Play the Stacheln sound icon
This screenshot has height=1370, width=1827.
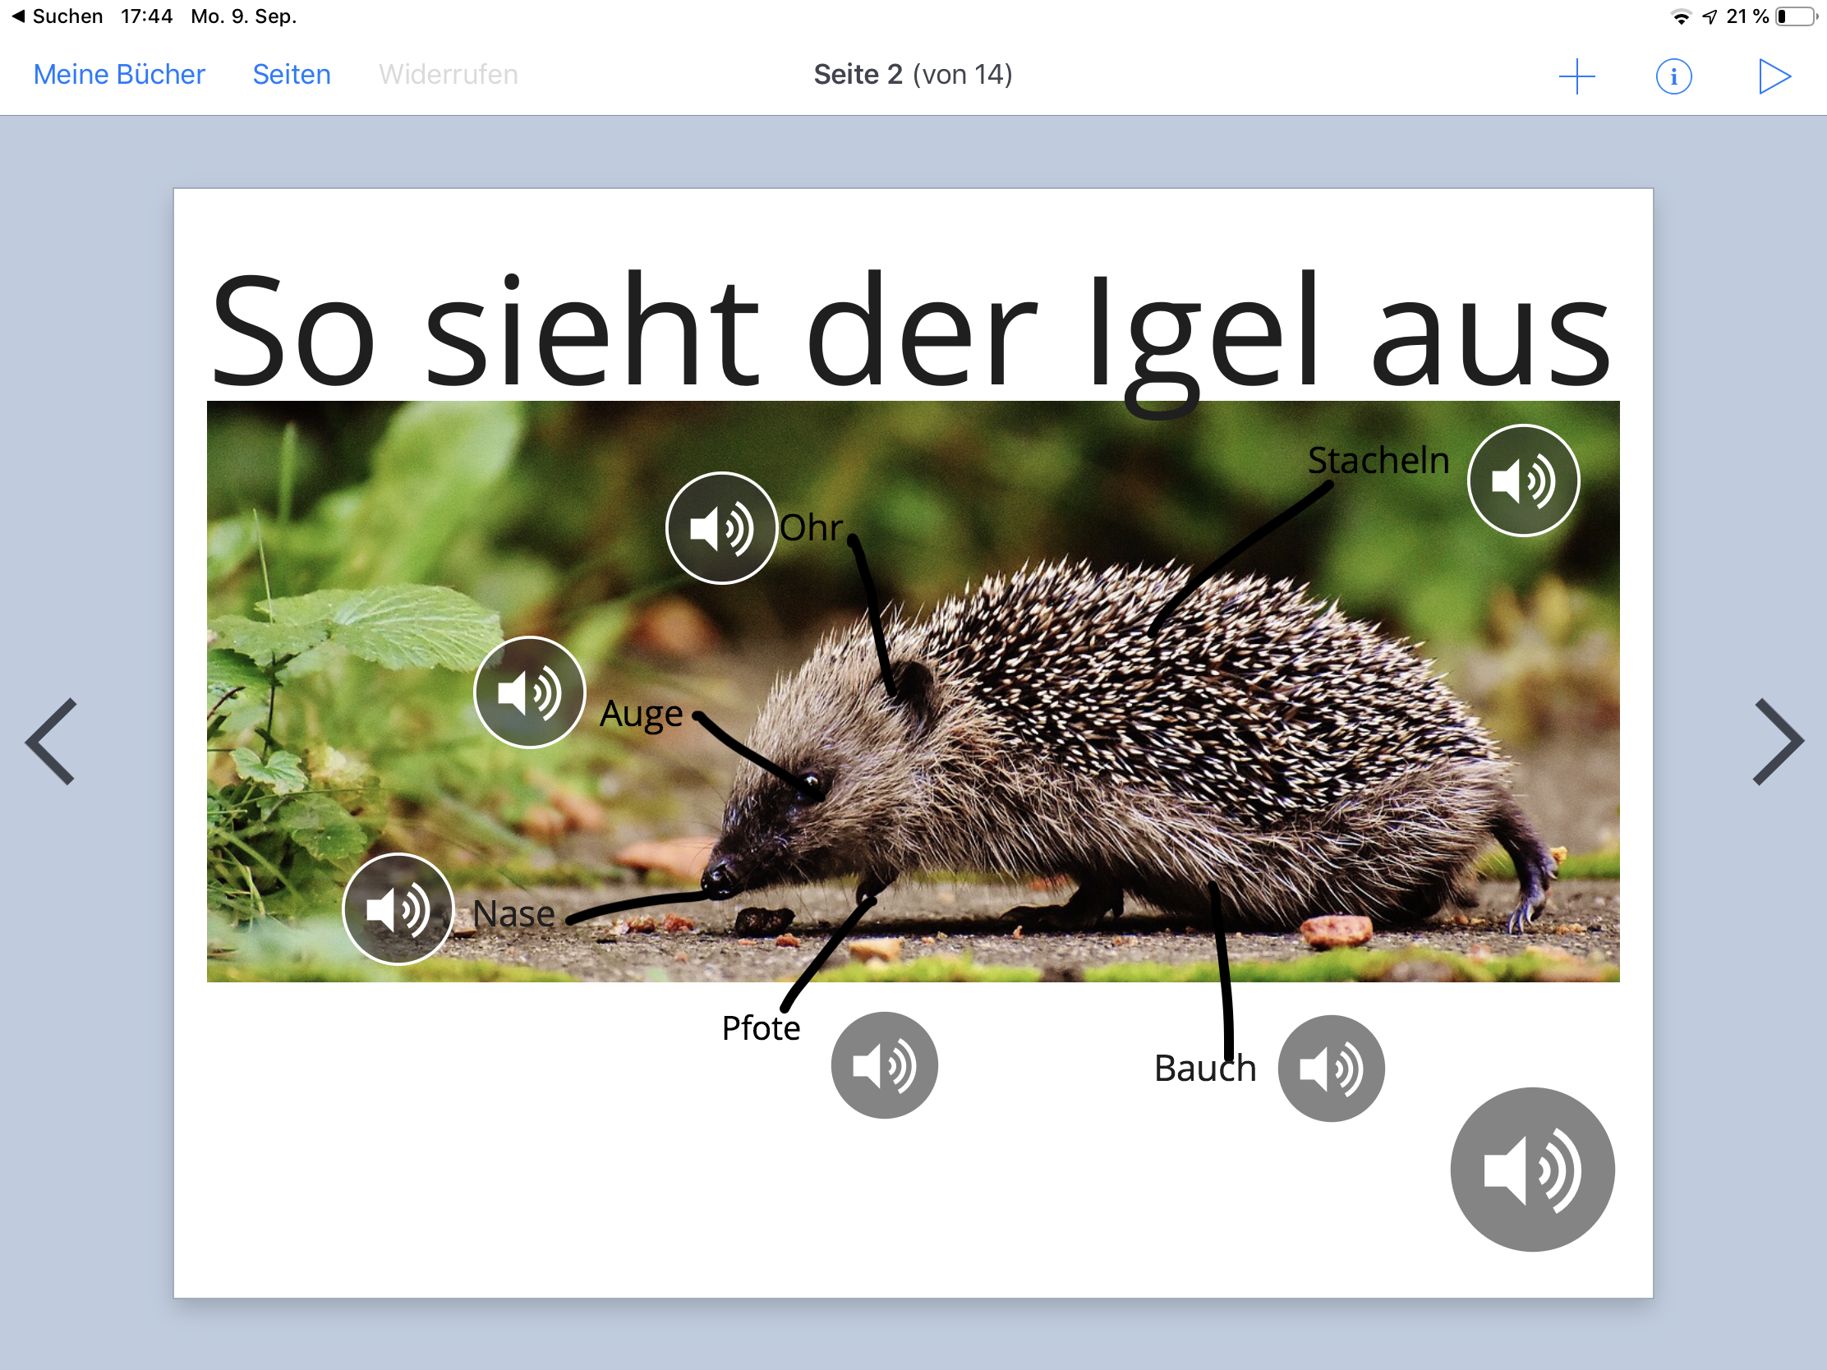(x=1522, y=480)
